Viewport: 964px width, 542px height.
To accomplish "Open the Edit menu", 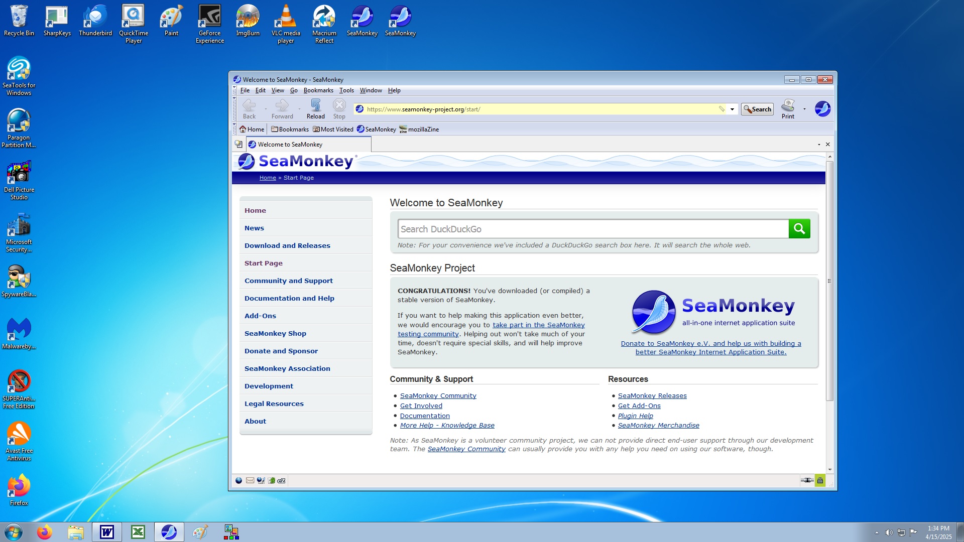I will pos(260,90).
